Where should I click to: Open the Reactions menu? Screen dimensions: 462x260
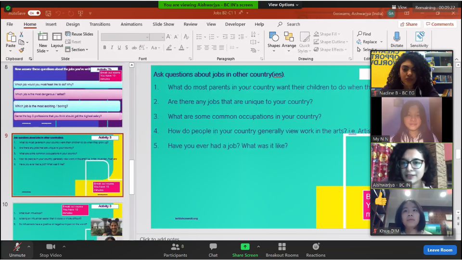pyautogui.click(x=316, y=247)
